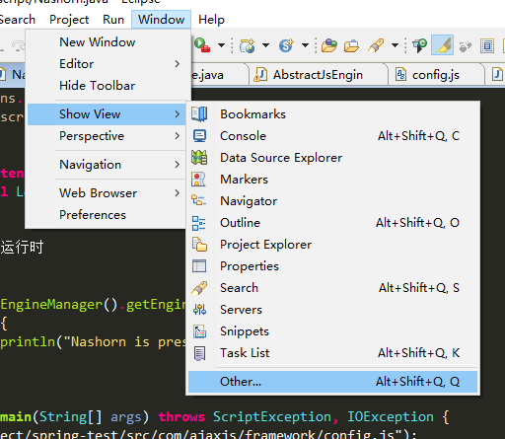Select Data Source Explorer view icon
Image resolution: width=505 pixels, height=439 pixels.
point(199,158)
